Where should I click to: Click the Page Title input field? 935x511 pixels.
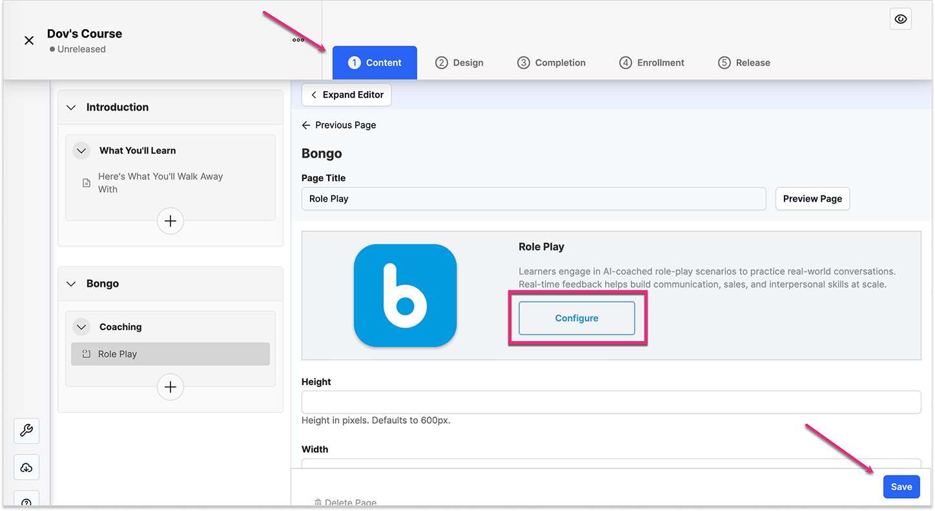[533, 199]
